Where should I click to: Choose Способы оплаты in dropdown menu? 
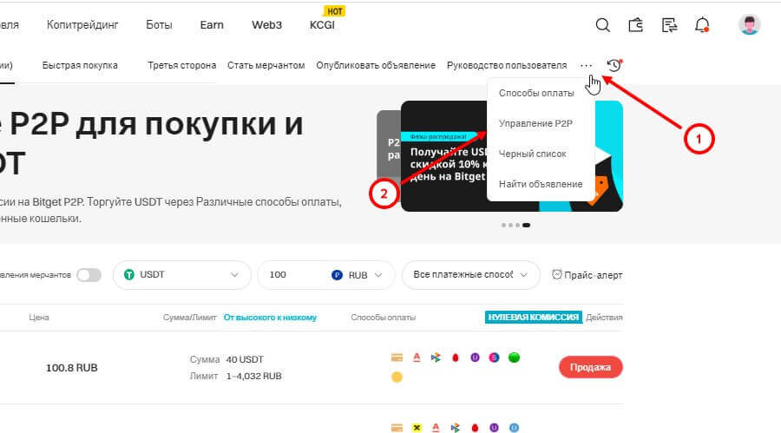coord(536,93)
